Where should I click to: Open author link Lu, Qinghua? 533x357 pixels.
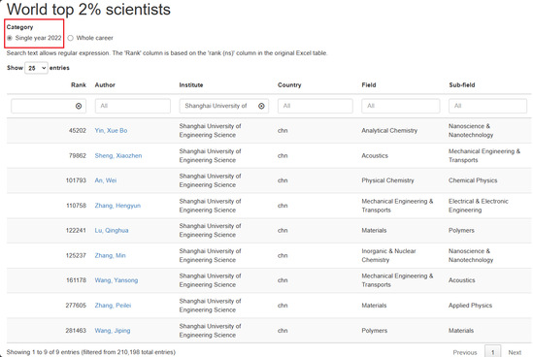pos(112,230)
